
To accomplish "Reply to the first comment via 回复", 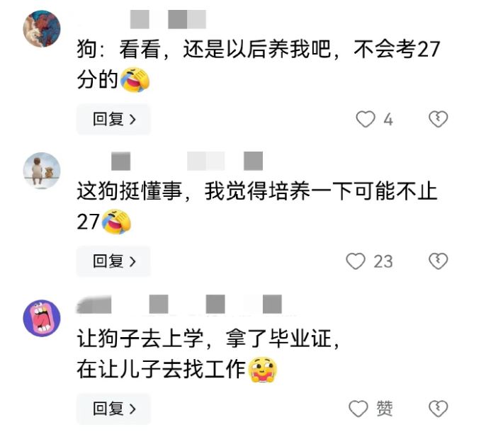I will 113,119.
